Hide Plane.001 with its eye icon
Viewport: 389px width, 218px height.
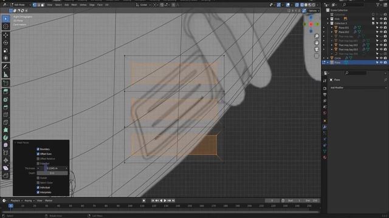point(381,27)
